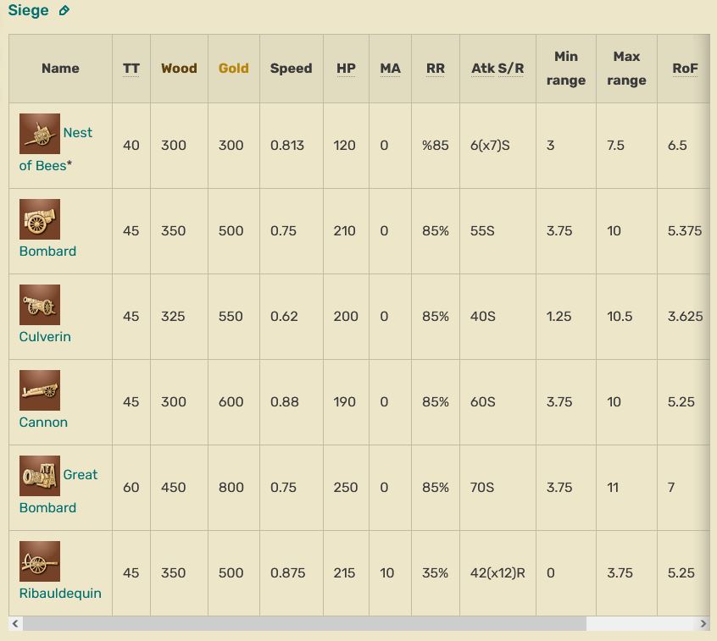Click the Atk S/R column header
The height and width of the screenshot is (641, 717).
(497, 68)
